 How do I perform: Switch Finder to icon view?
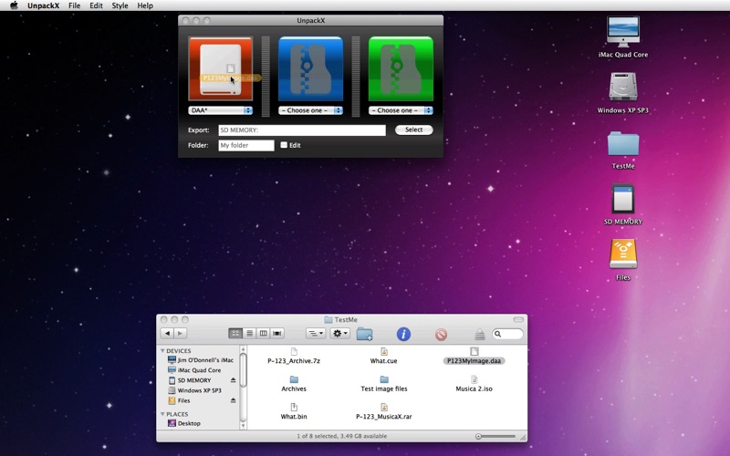coord(235,333)
